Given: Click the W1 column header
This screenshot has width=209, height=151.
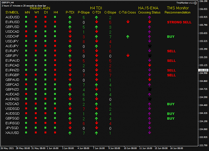Looking at the screenshot, I should (x=37, y=12).
